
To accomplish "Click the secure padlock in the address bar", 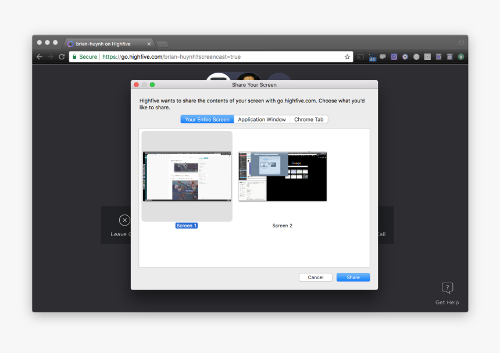I will [76, 56].
